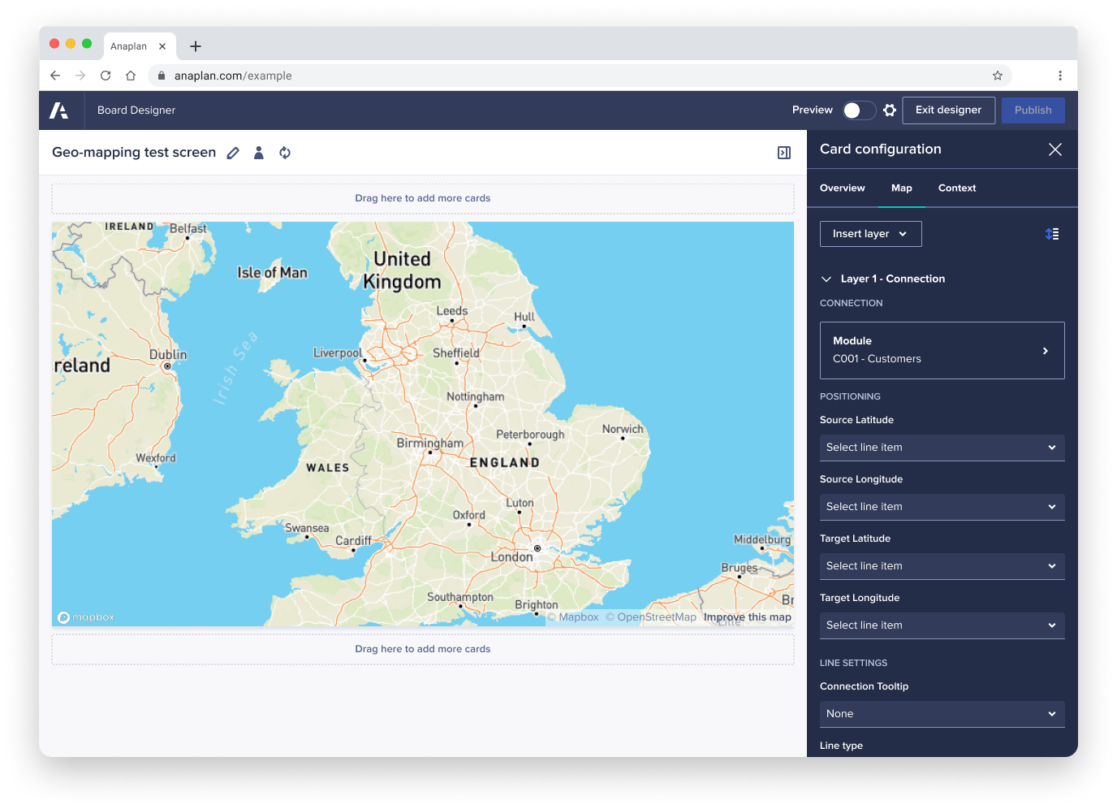Go back in browser history

coord(55,76)
